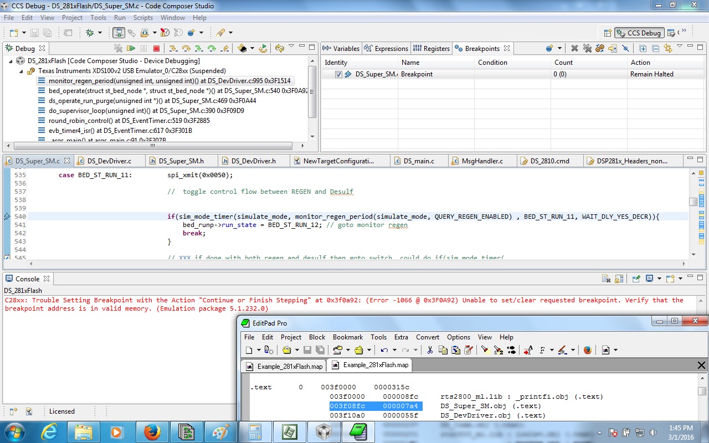The image size is (709, 443).
Task: Open the CPU Reset dropdown arrow
Action: [x=252, y=49]
